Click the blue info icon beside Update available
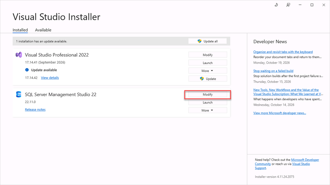Viewport: 330px width, 185px height. [27, 70]
